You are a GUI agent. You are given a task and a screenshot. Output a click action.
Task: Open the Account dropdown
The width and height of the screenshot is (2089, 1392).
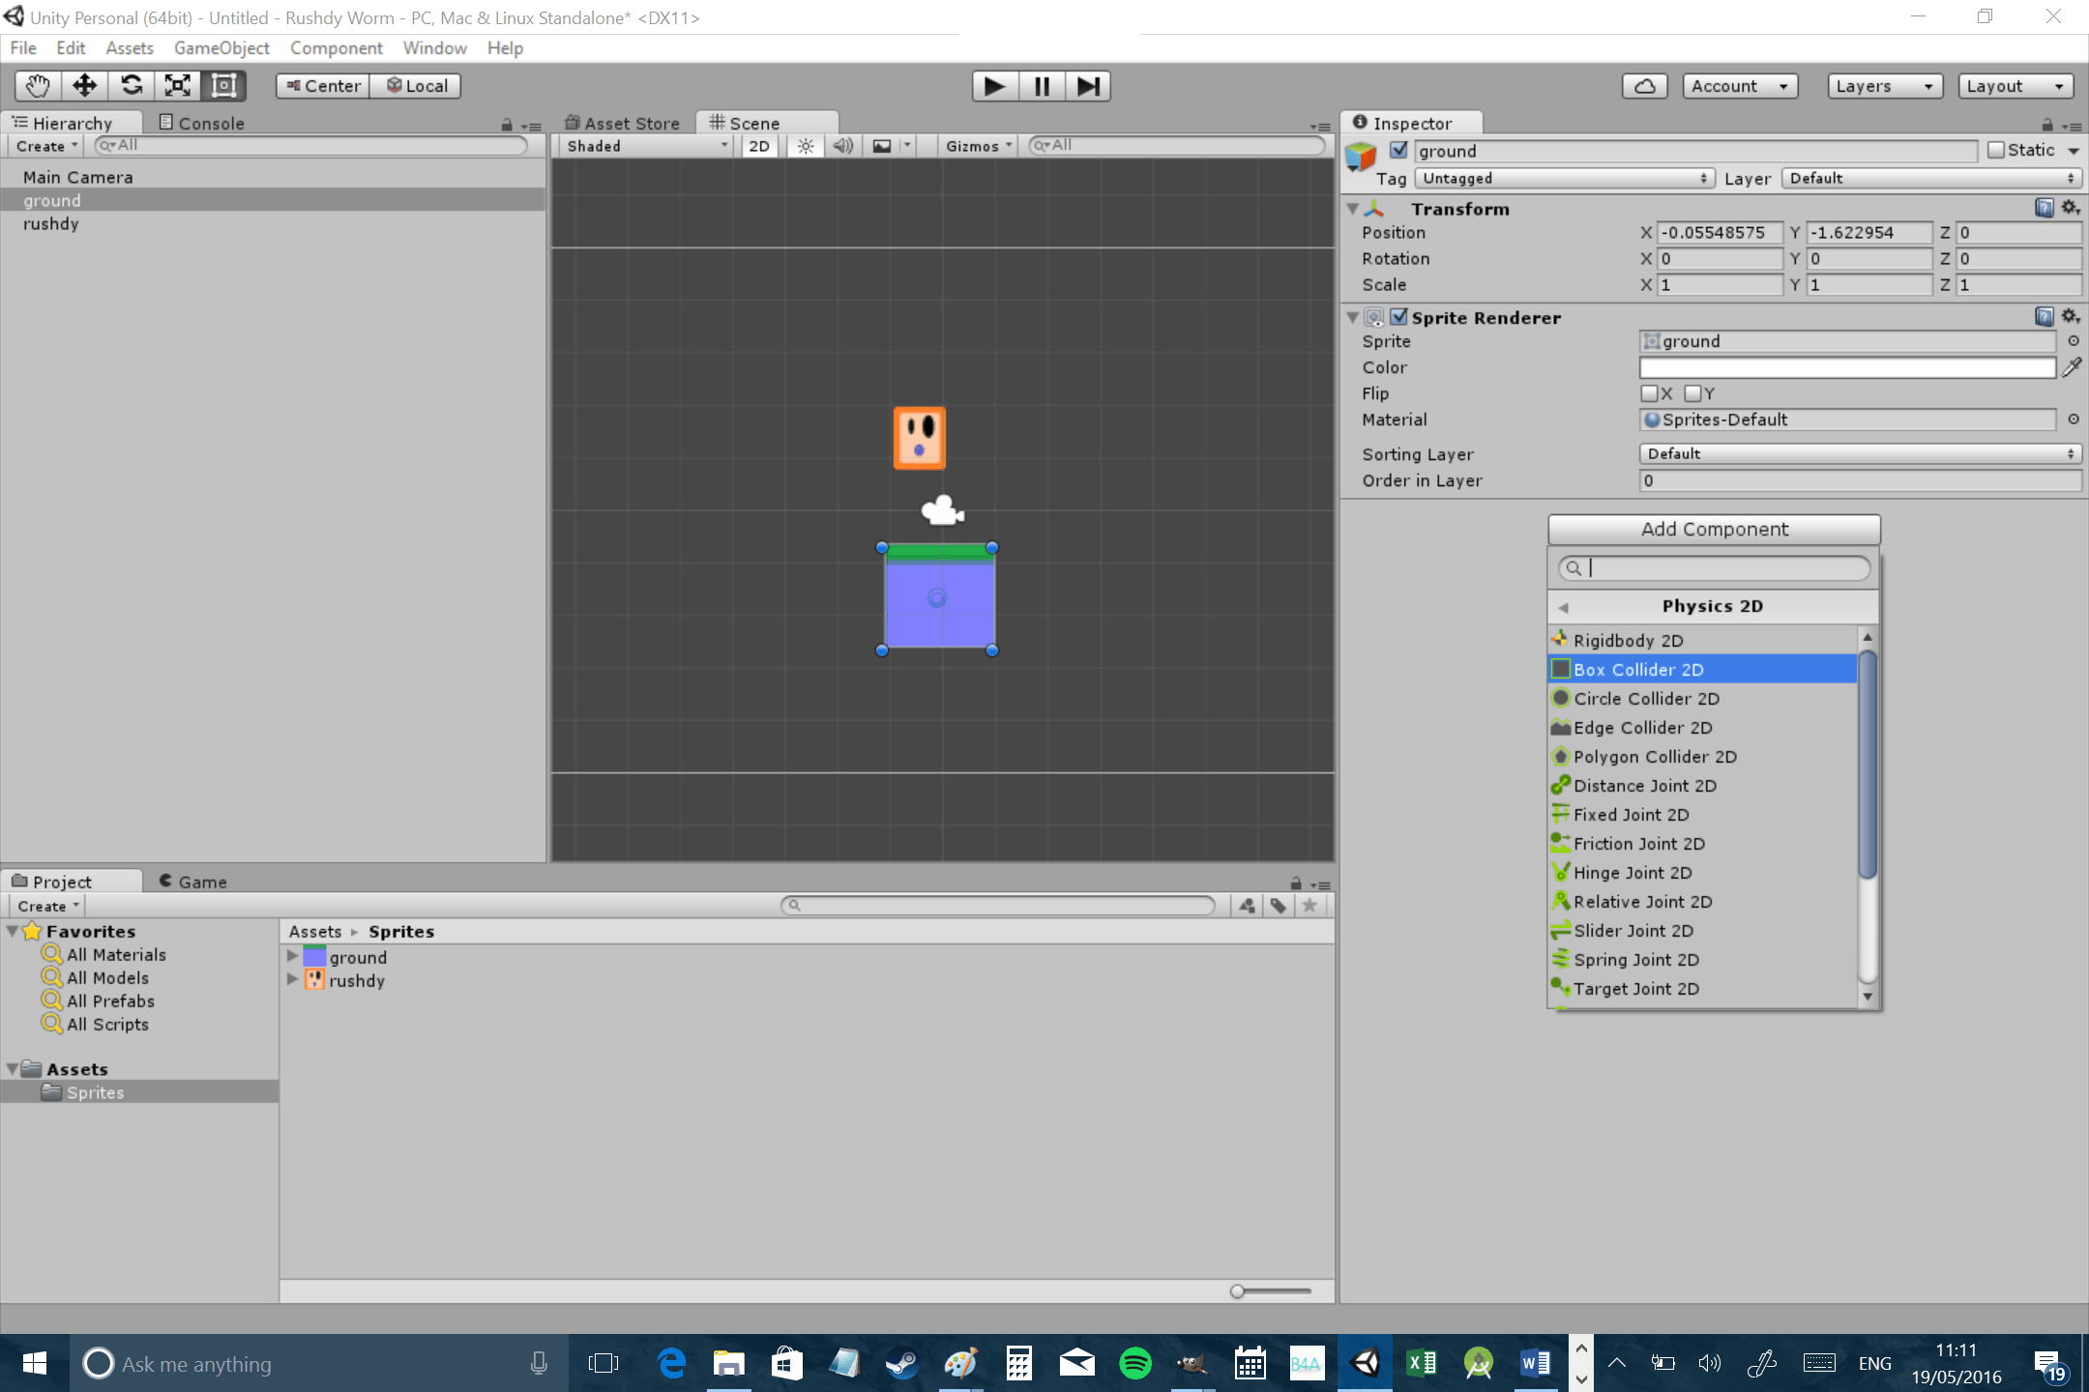point(1740,86)
